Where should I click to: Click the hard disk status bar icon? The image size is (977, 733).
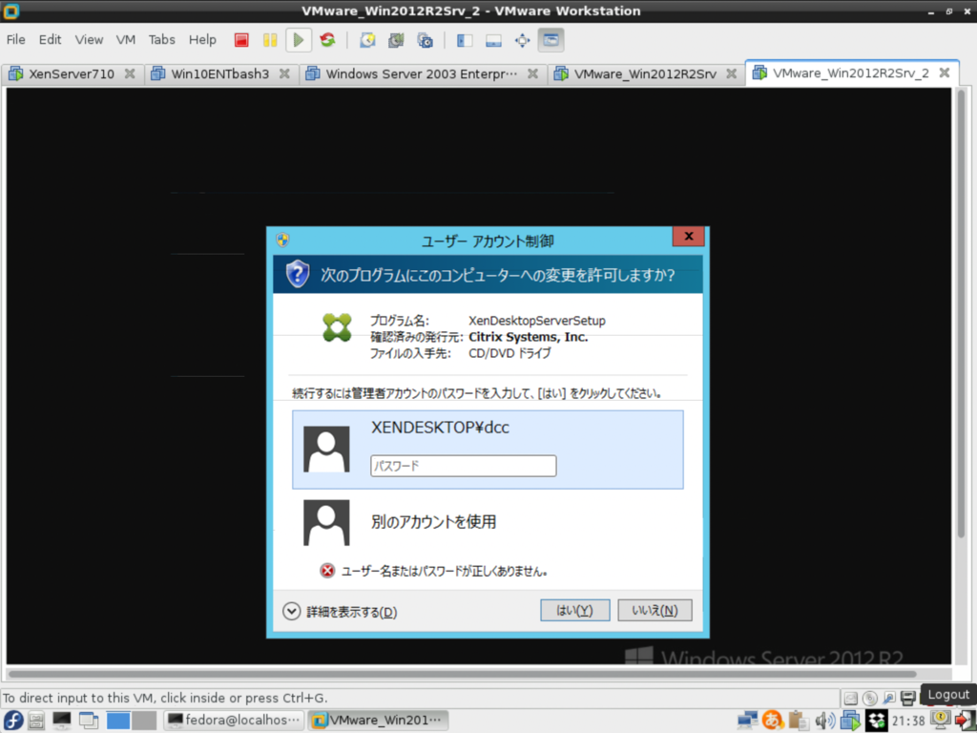tap(850, 698)
